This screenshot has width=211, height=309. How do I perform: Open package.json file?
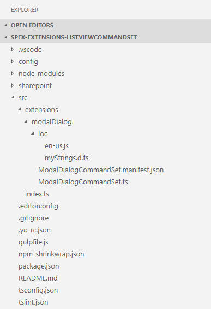[39, 266]
